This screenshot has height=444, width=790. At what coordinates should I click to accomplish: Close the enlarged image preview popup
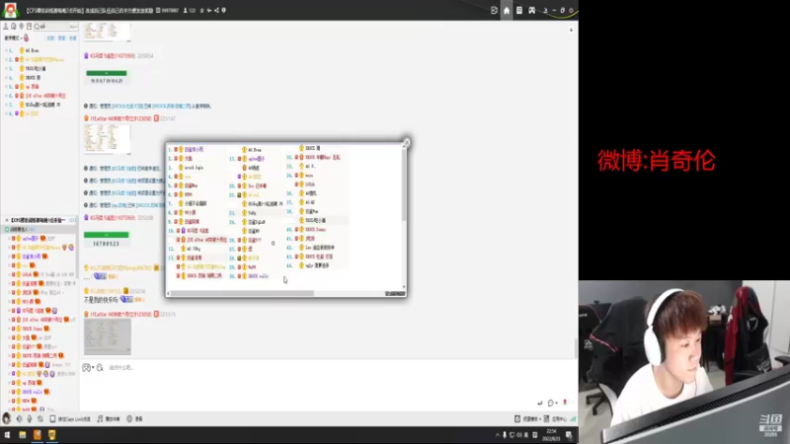pyautogui.click(x=406, y=143)
